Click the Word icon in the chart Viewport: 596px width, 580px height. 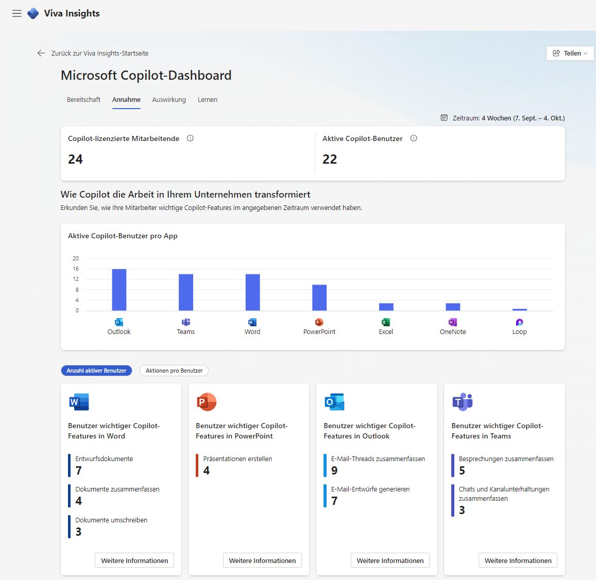pyautogui.click(x=252, y=322)
